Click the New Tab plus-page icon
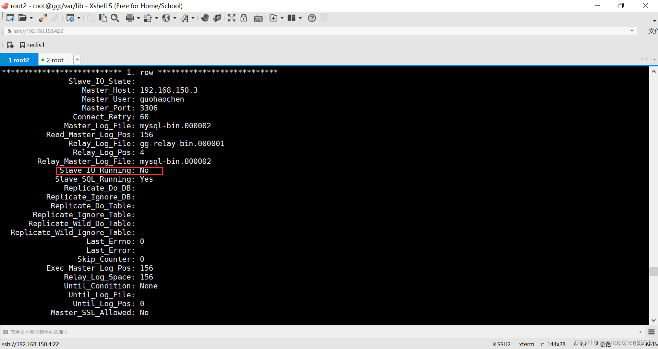The height and width of the screenshot is (349, 658). (x=273, y=18)
